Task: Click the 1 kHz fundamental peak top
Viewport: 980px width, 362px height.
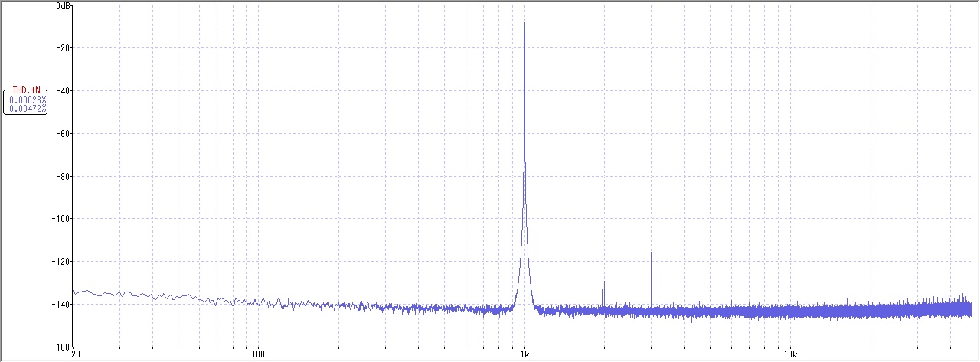Action: [524, 23]
